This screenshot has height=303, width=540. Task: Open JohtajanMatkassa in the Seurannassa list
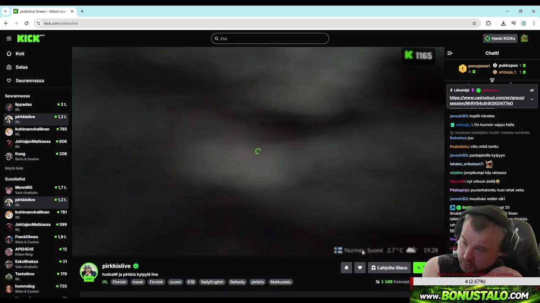pos(36,144)
